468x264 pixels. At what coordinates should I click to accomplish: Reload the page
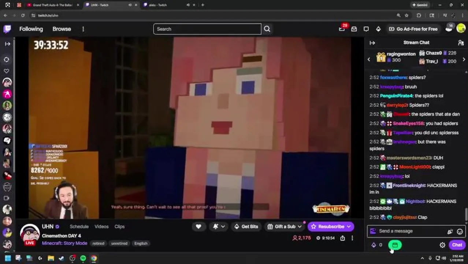click(x=23, y=15)
